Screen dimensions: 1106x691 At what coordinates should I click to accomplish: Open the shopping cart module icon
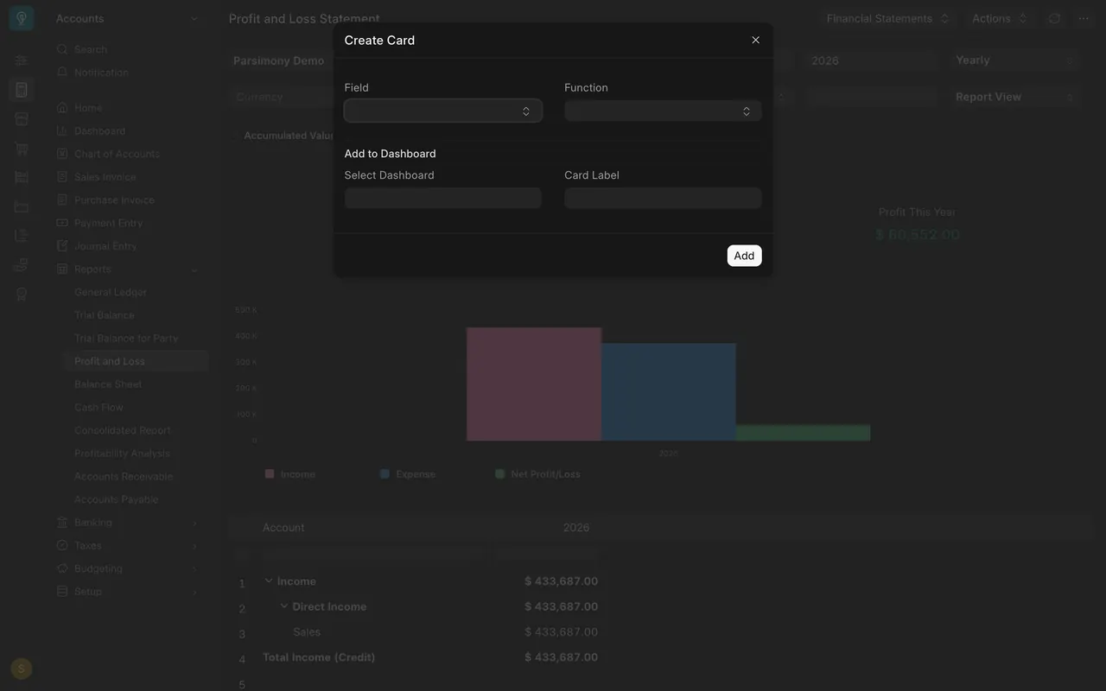tap(22, 149)
